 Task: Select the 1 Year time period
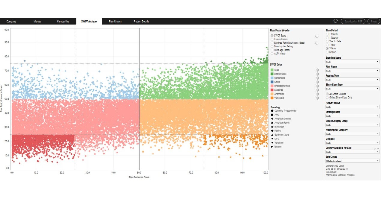tap(327, 45)
